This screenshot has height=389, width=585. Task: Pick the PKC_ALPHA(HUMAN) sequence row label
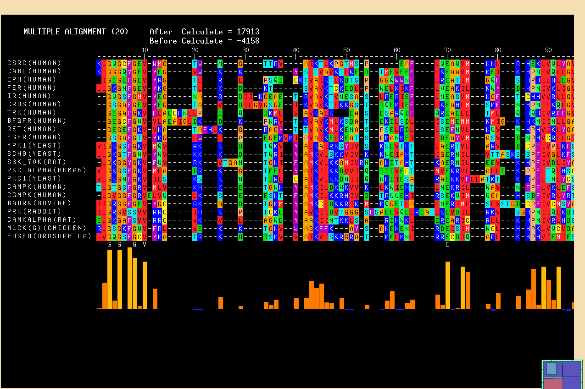(47, 170)
